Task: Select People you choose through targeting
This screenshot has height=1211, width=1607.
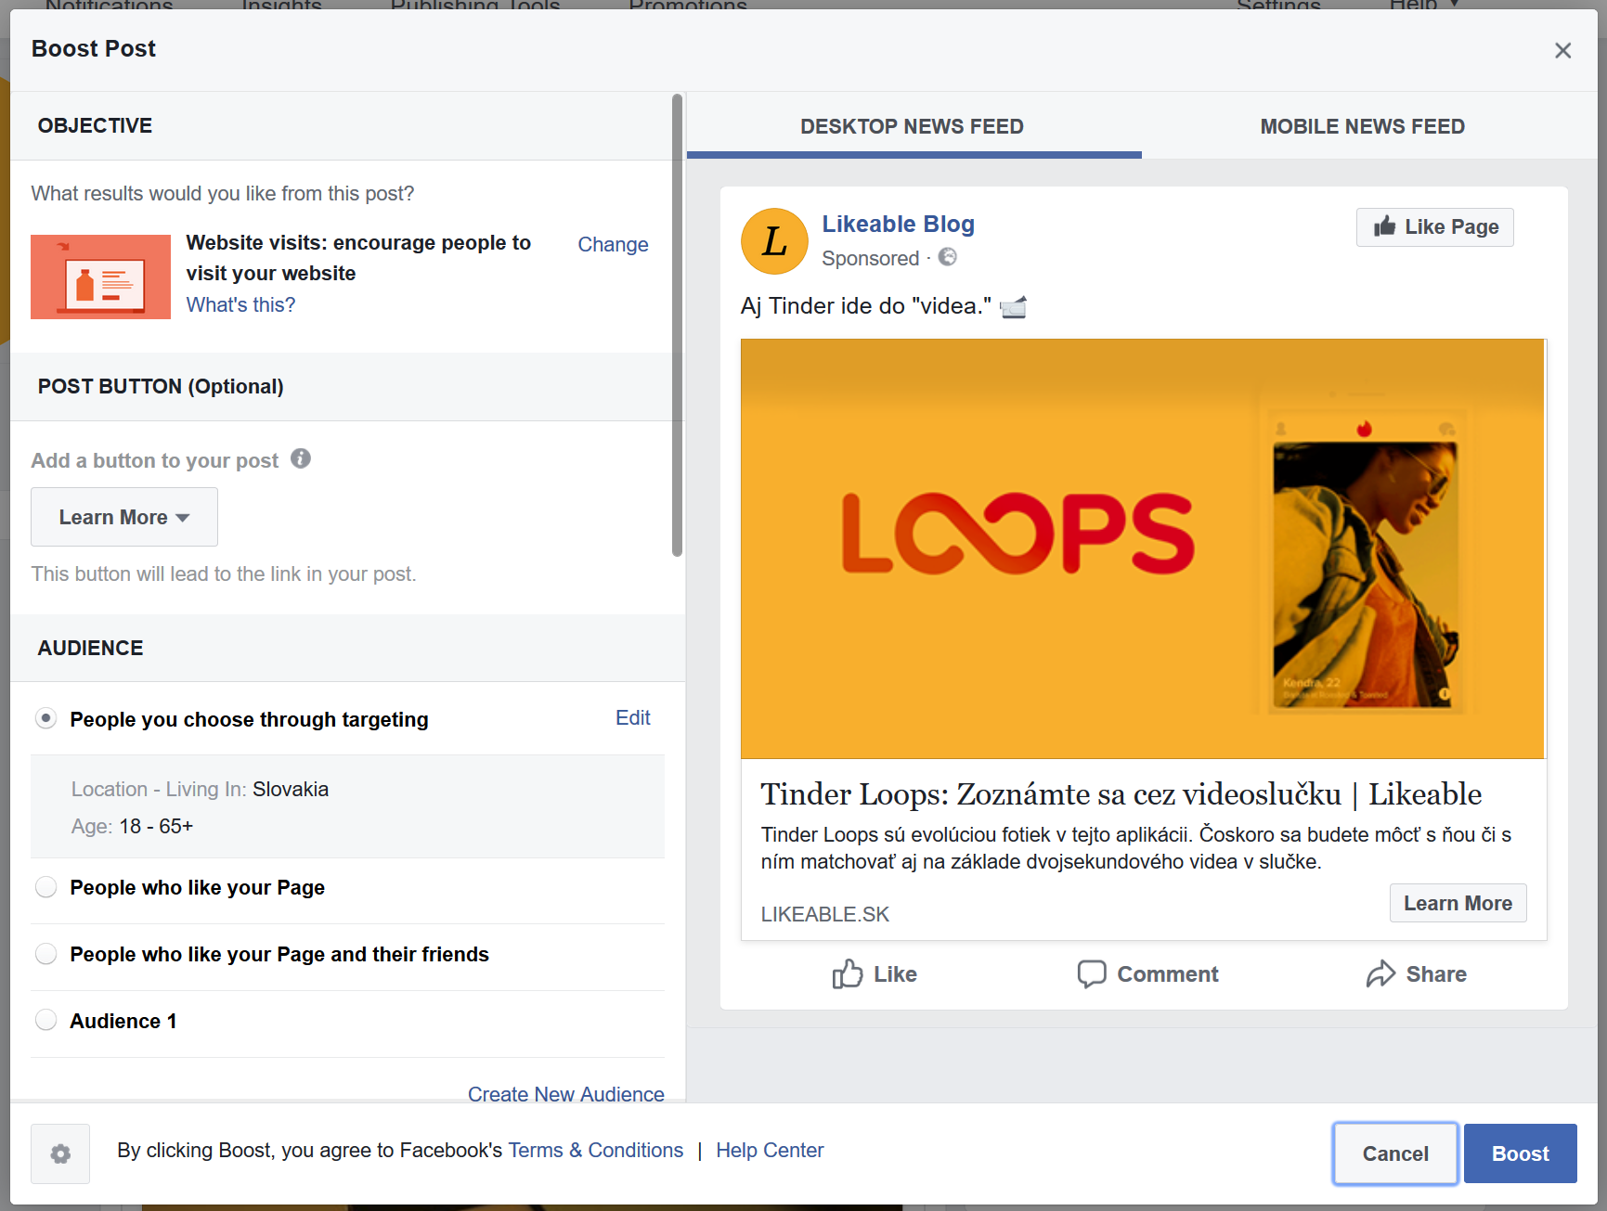Action: coord(45,718)
